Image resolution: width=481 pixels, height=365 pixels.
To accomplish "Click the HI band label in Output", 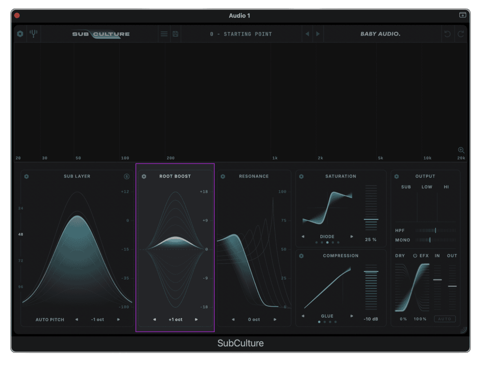I will coord(446,187).
